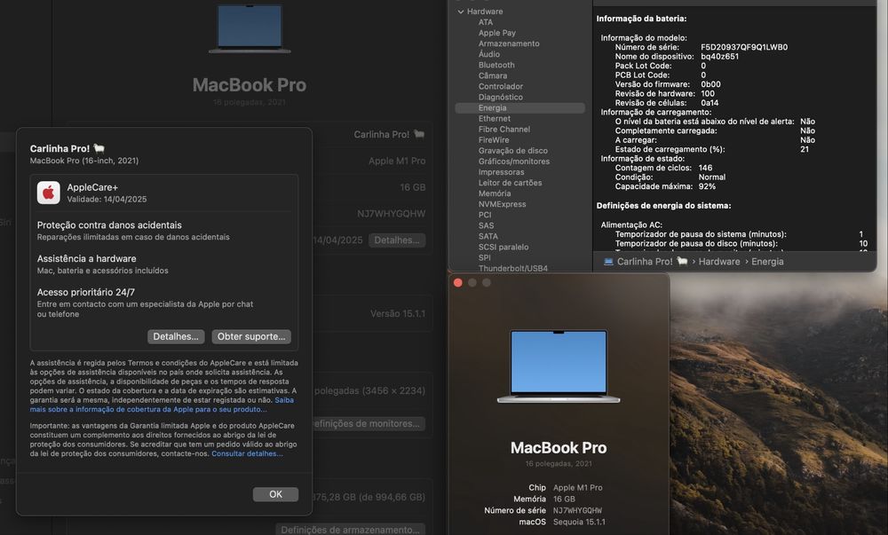Select Energia in hardware list
This screenshot has width=888, height=535.
pyautogui.click(x=519, y=108)
